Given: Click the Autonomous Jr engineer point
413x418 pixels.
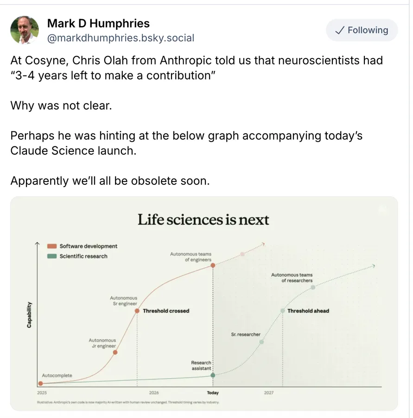Looking at the screenshot, I should (x=115, y=353).
